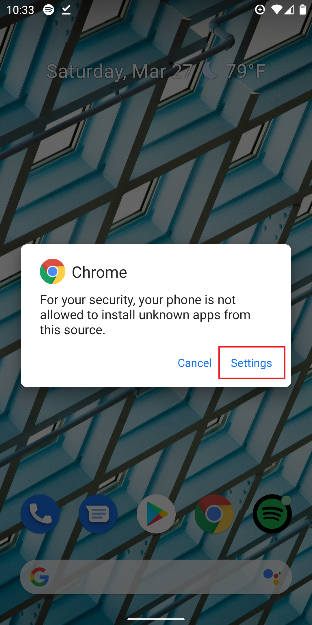Open the Phone app in dock

tap(40, 514)
